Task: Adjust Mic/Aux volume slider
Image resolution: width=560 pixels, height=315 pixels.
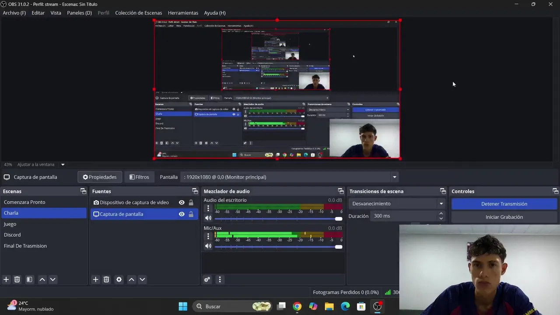Action: 278,246
